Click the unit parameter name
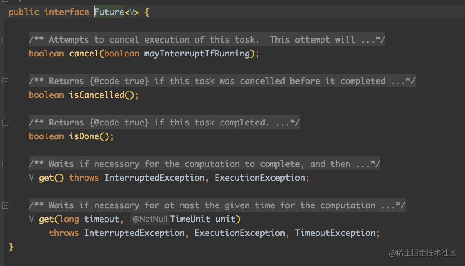The width and height of the screenshot is (465, 266). point(226,219)
